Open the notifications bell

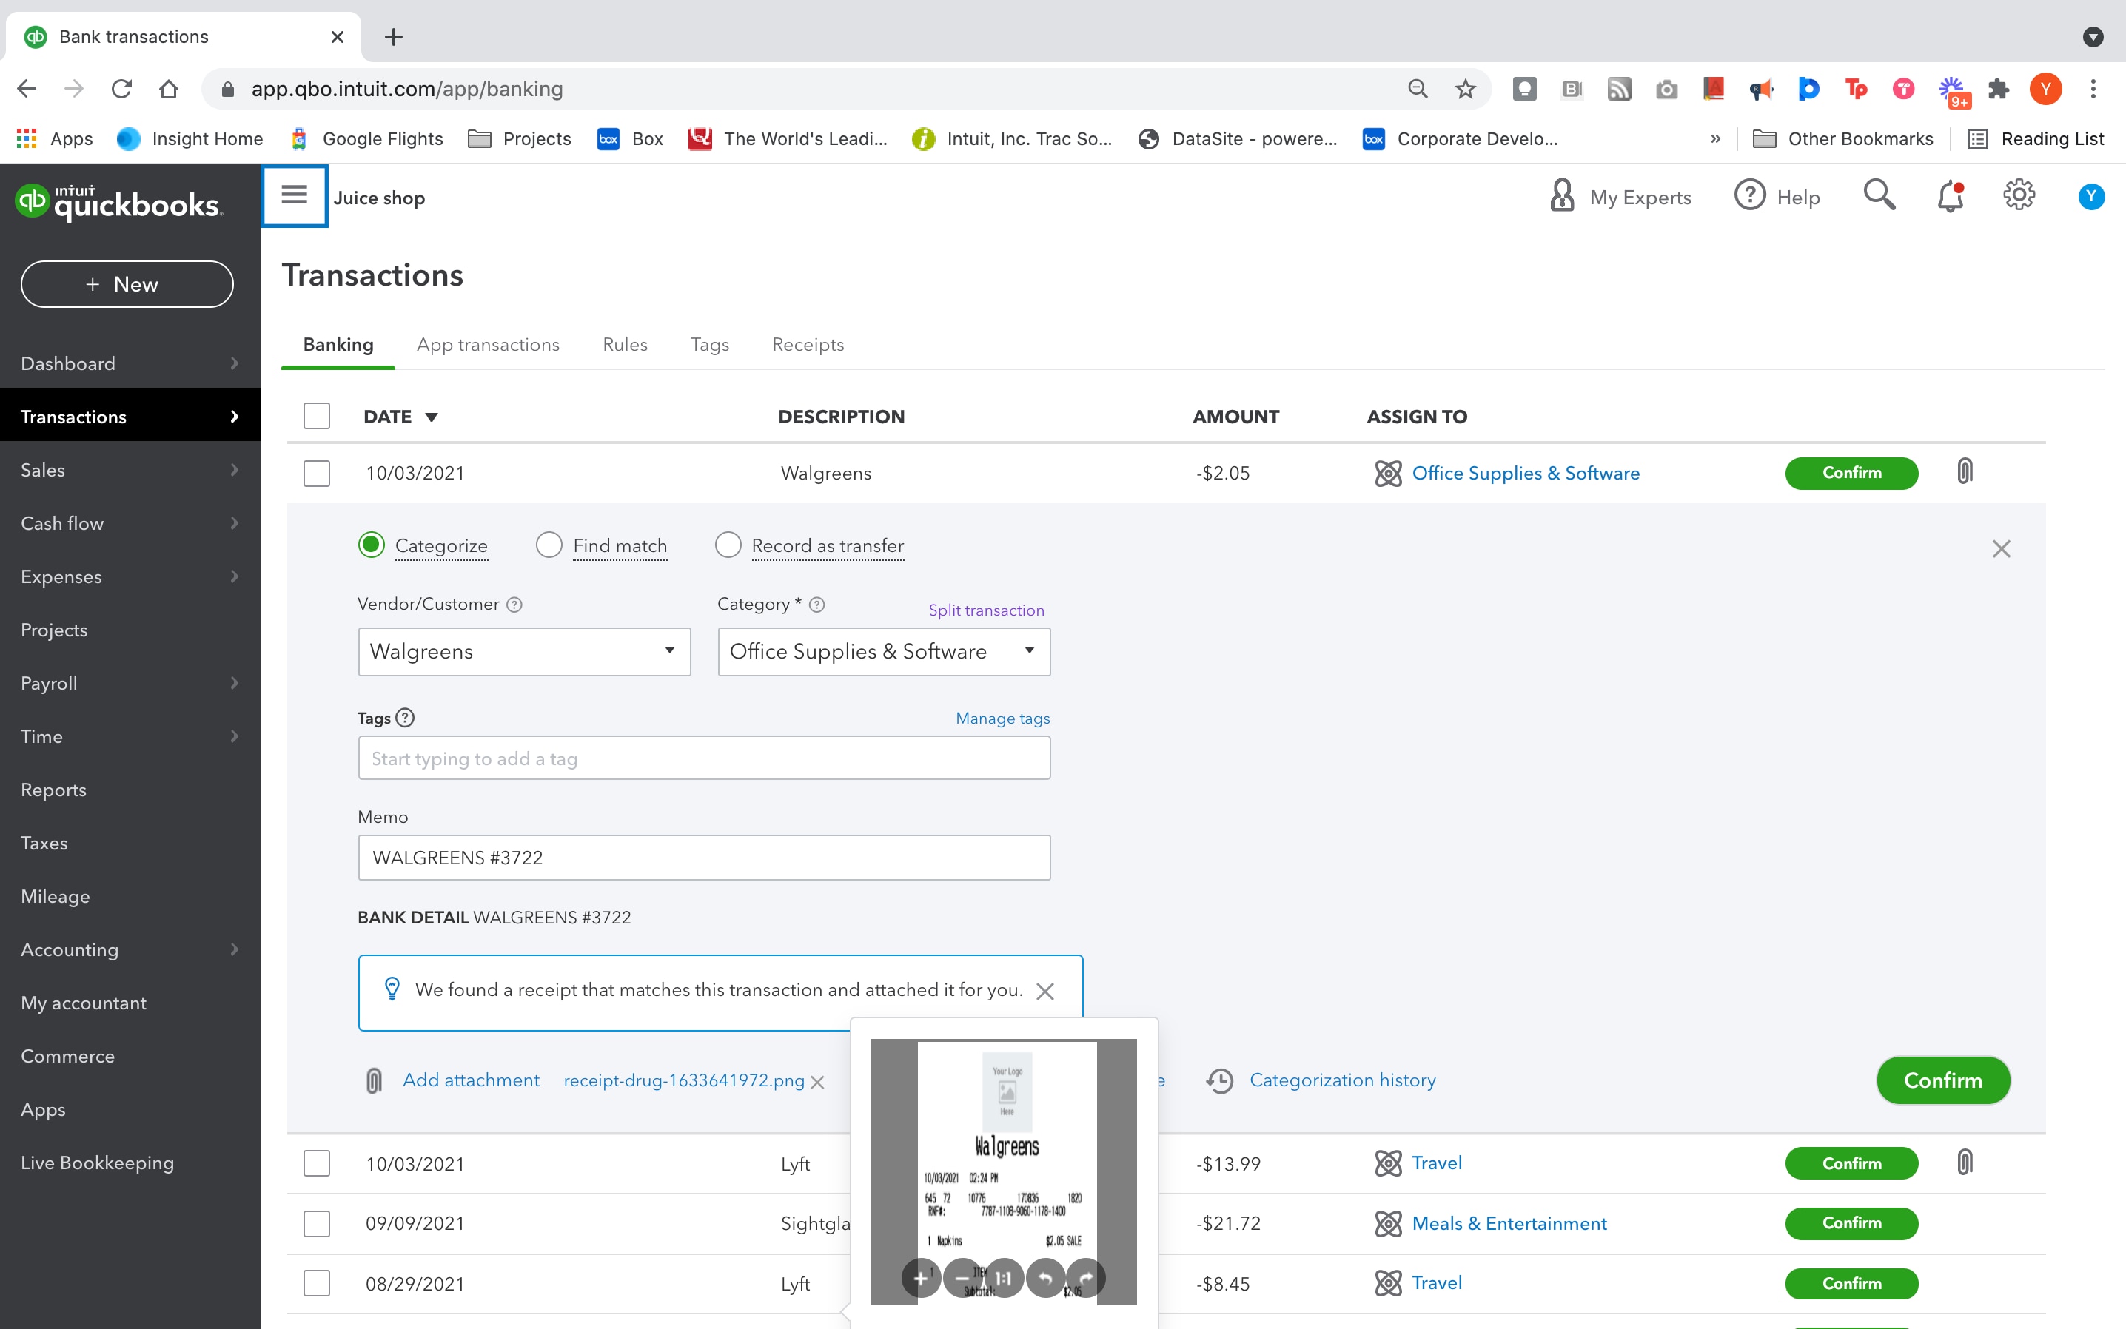[1950, 196]
